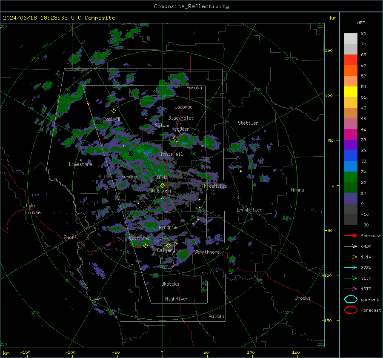Image resolution: width=383 pixels, height=358 pixels.
Task: Click the red 'forecast' ellipse icon
Action: 351,310
